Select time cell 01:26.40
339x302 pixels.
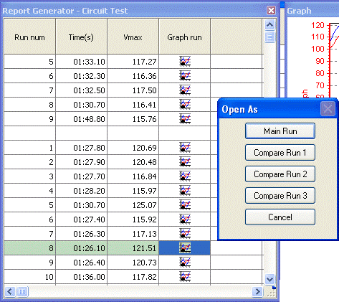pyautogui.click(x=81, y=263)
